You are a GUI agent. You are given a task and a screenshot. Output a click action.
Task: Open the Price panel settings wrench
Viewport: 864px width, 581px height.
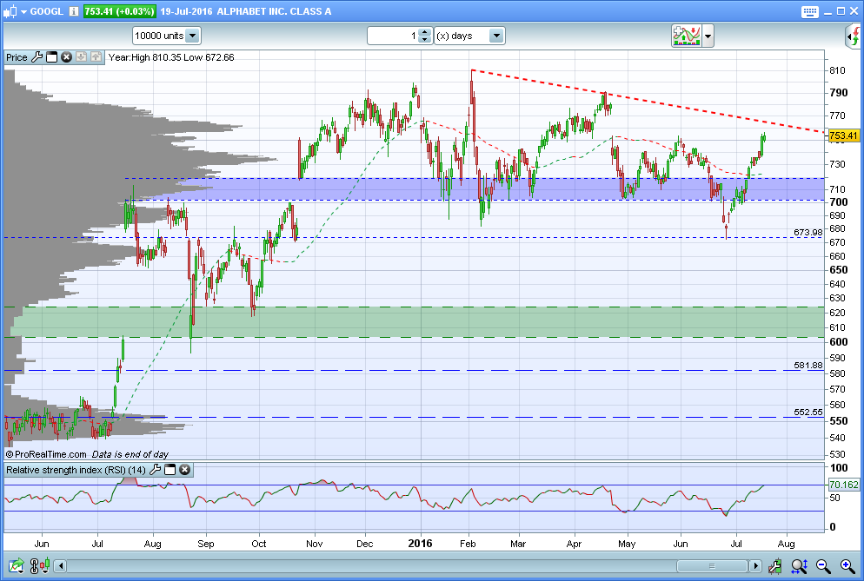(x=37, y=56)
